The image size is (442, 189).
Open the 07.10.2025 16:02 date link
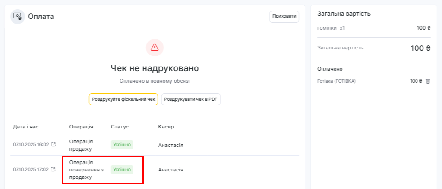(31, 145)
